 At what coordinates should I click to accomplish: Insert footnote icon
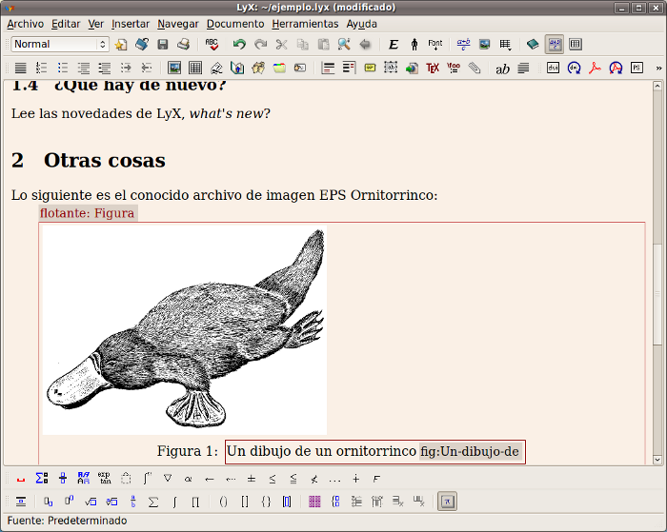tap(328, 68)
